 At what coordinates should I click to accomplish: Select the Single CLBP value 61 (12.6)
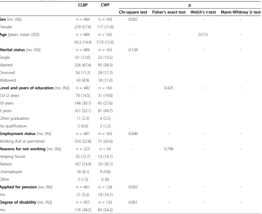click(83, 57)
